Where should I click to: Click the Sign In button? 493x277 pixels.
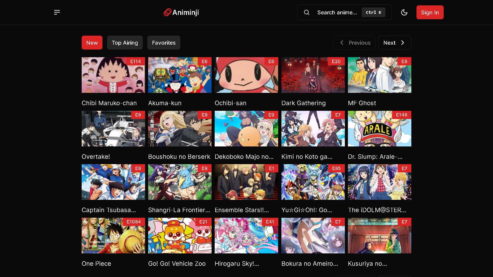click(430, 12)
